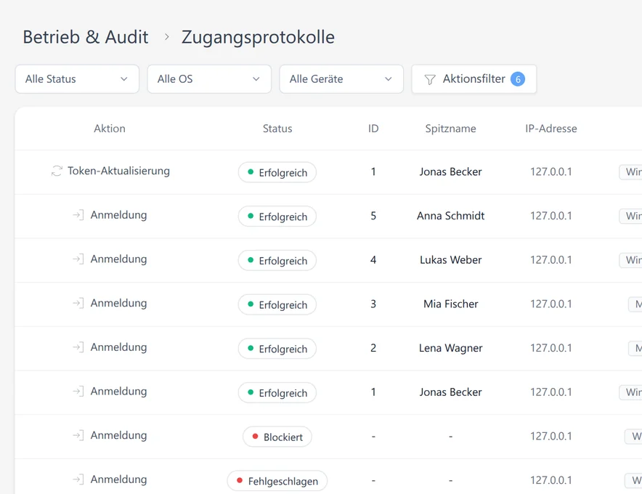Select the name Mia Fischer
Image resolution: width=642 pixels, height=494 pixels.
(450, 304)
